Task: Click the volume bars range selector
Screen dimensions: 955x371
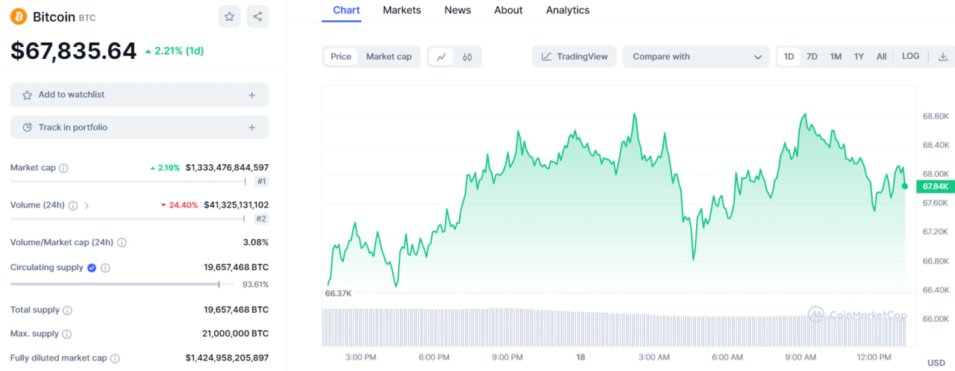Action: pos(615,327)
